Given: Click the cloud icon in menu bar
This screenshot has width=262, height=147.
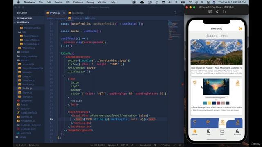Looking at the screenshot, I should 142,2.
